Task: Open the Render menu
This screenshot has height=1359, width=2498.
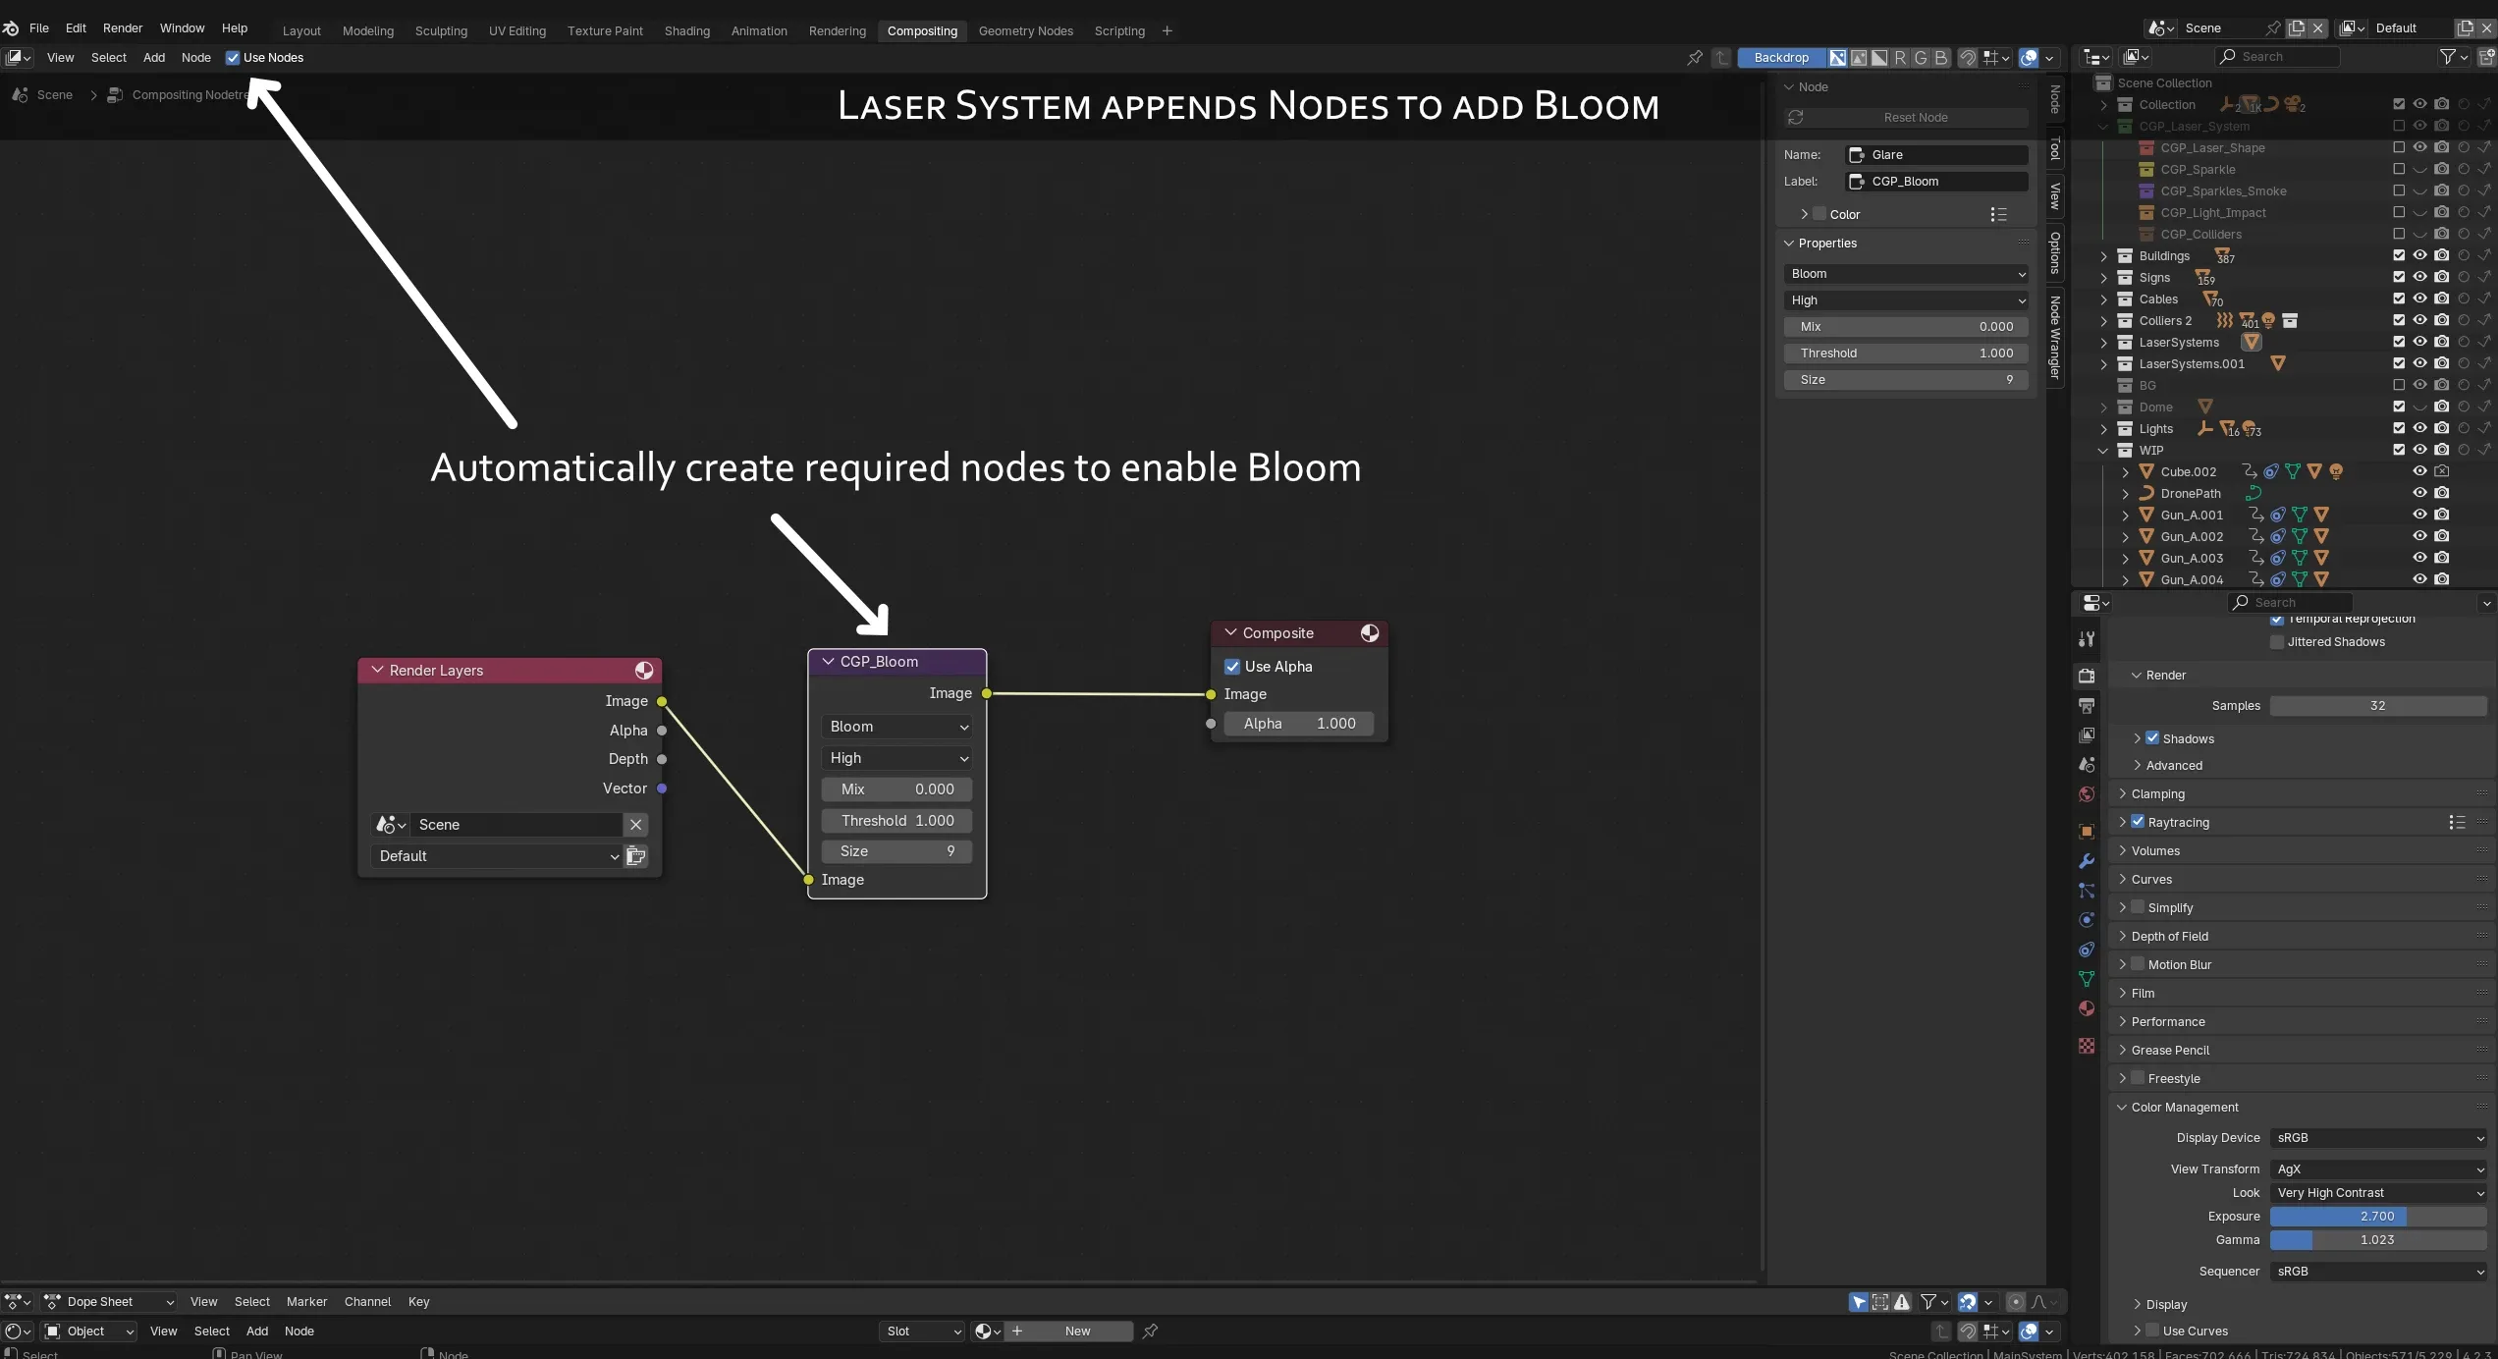Action: click(x=123, y=27)
